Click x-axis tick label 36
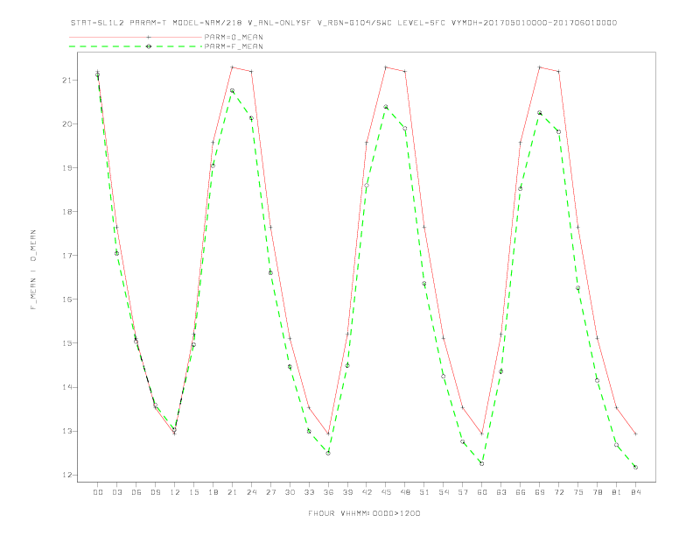 coord(328,492)
